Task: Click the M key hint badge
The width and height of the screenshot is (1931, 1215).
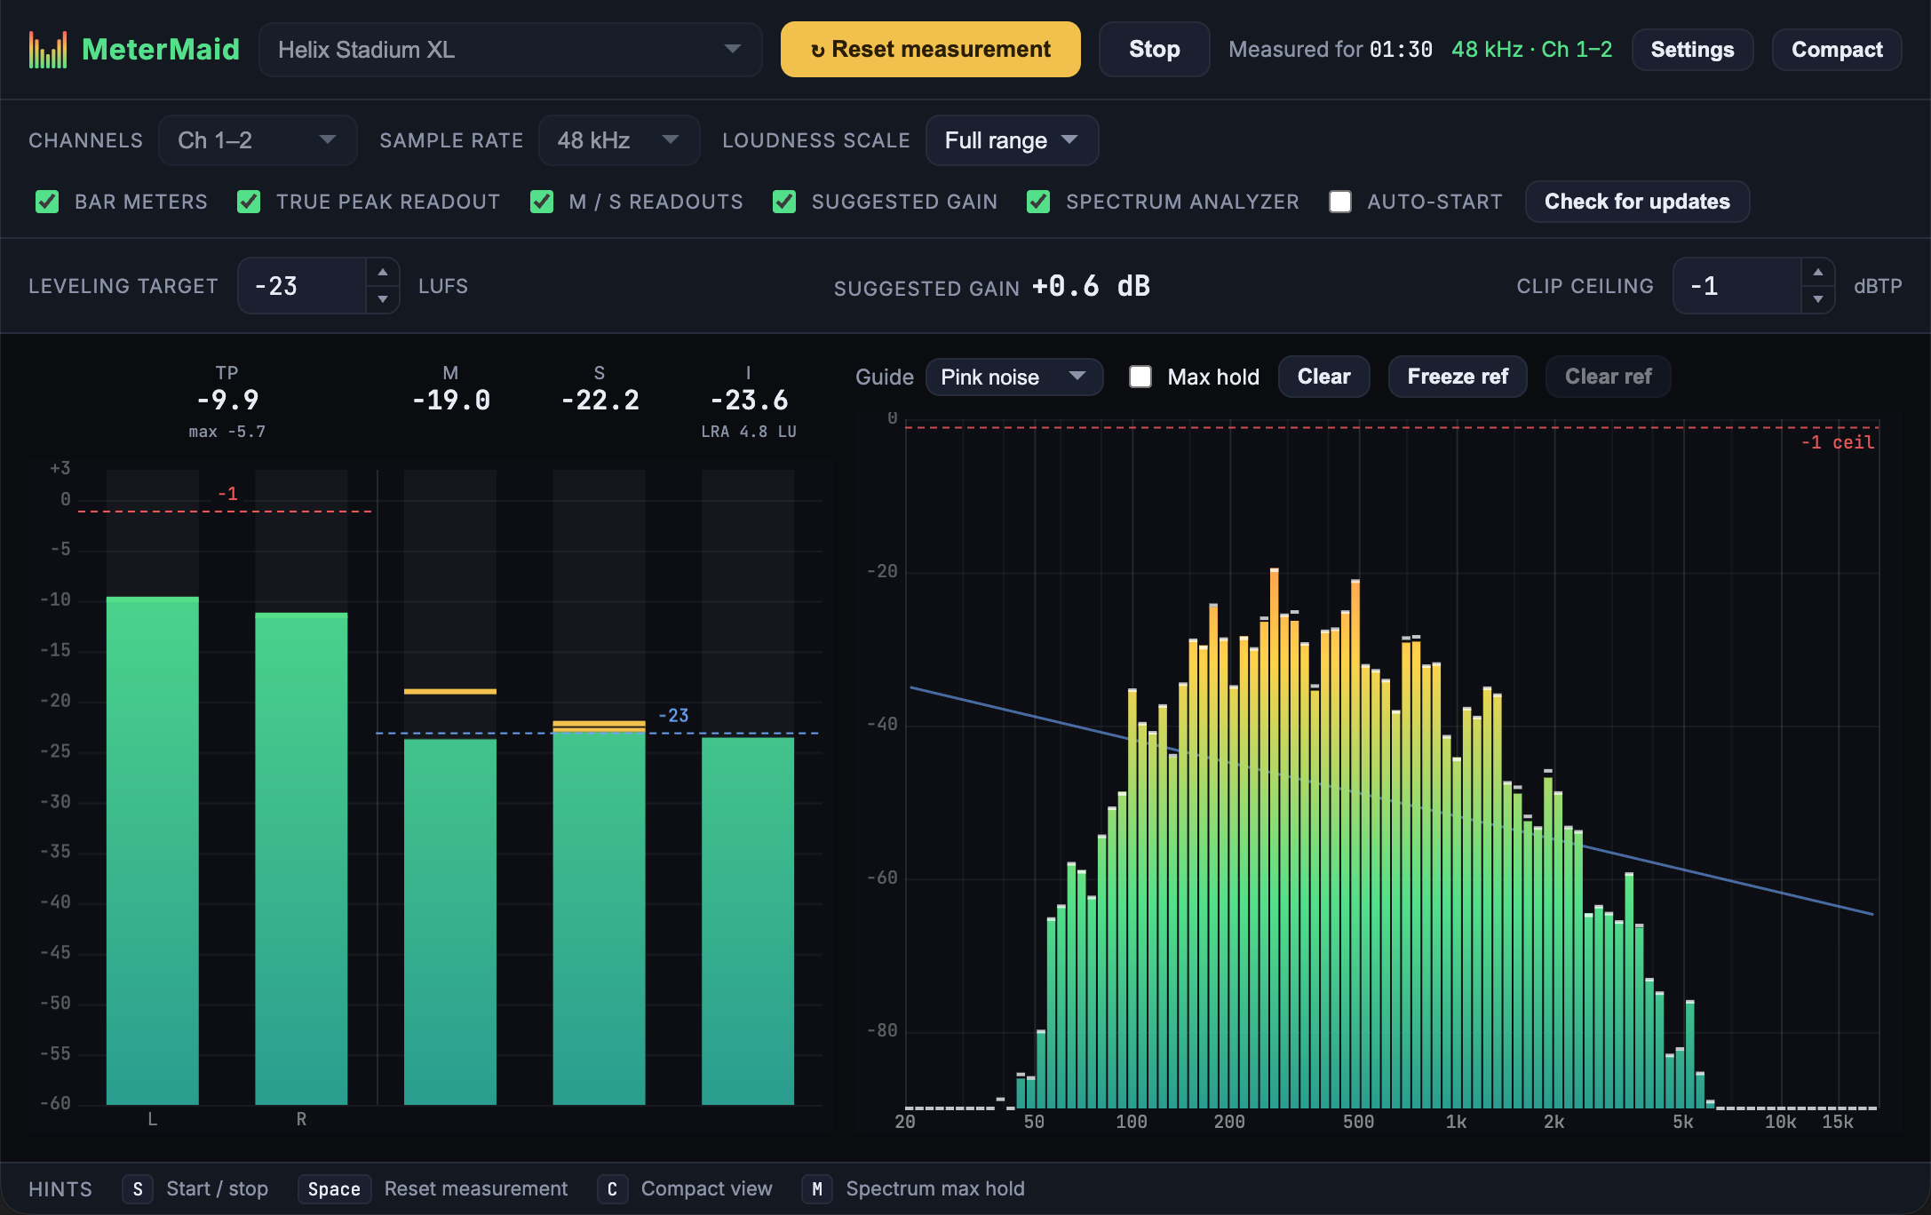Action: [x=817, y=1189]
